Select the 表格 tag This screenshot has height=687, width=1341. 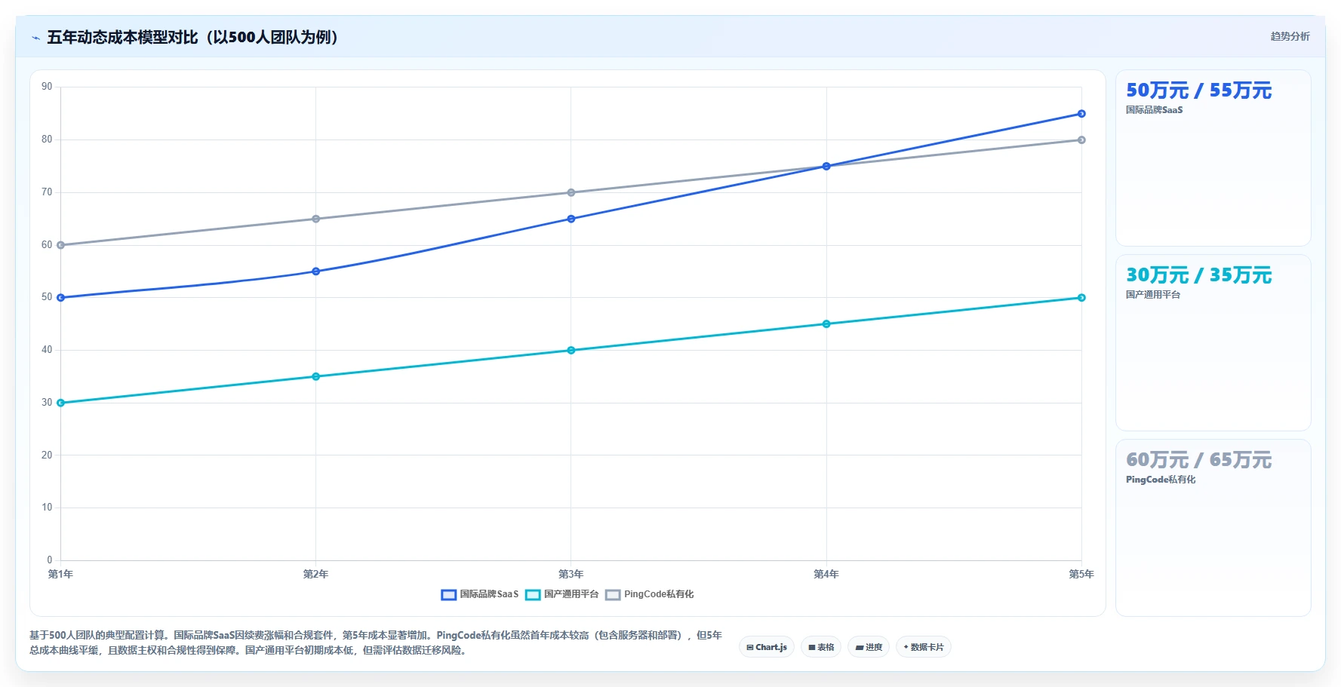pyautogui.click(x=821, y=647)
